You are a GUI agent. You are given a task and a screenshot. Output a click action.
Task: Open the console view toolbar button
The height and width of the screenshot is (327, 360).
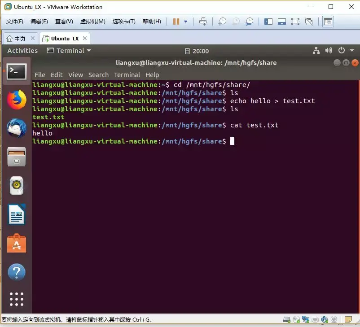click(328, 22)
